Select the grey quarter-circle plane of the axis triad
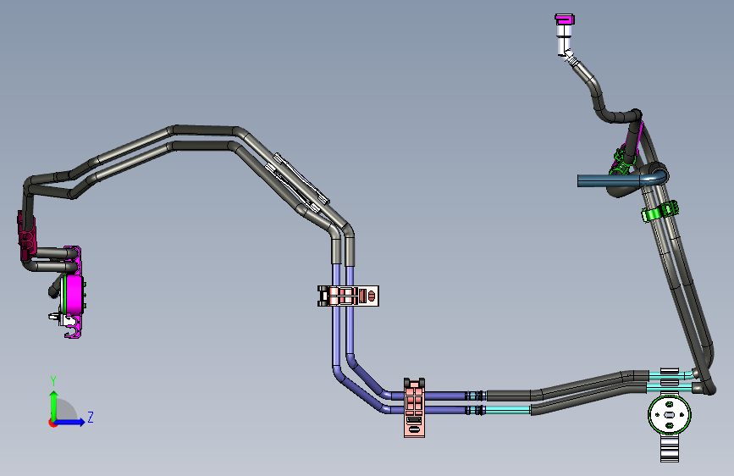Image resolution: width=734 pixels, height=476 pixels. (68, 409)
